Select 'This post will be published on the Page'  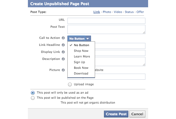[x=33, y=98]
